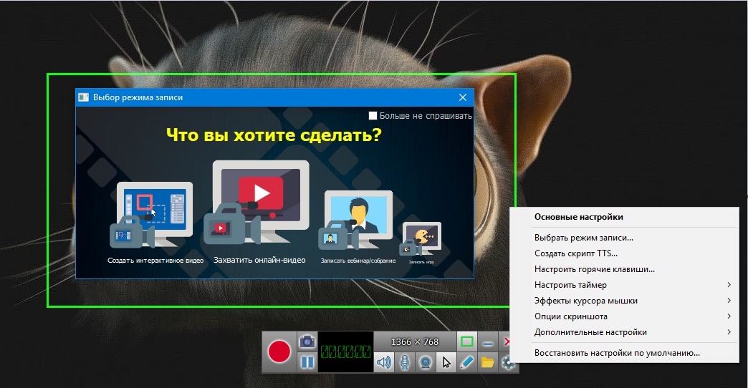Open 'Настроить горячие клавиши...' menu item
The height and width of the screenshot is (388, 748).
(625, 269)
